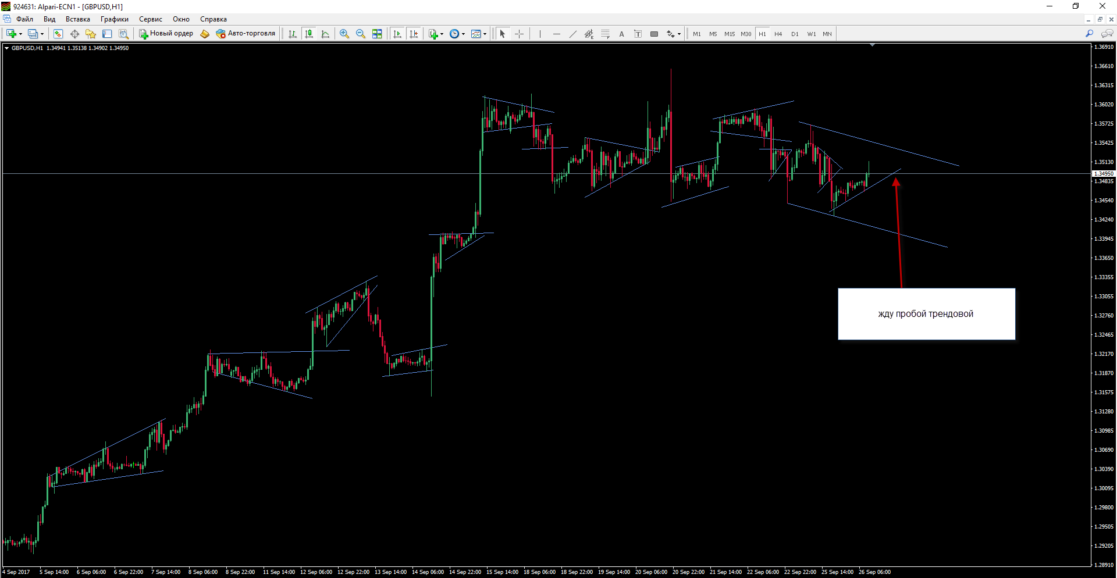Switch to line chart mode
Image resolution: width=1117 pixels, height=578 pixels.
coord(325,34)
